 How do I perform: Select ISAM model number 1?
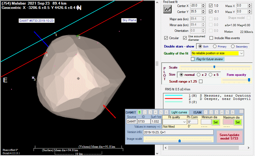pyautogui.click(x=206, y=112)
